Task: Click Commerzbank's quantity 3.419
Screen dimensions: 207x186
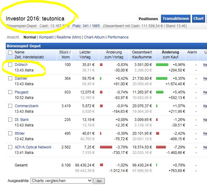Action: 66,106
